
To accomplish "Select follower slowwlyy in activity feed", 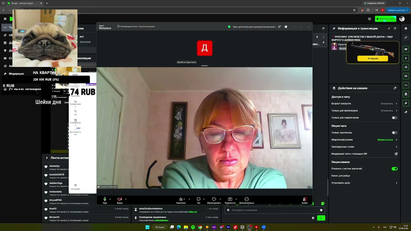I will 55,166.
